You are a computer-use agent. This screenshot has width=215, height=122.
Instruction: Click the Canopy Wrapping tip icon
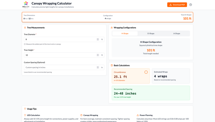pyautogui.click(x=81, y=115)
